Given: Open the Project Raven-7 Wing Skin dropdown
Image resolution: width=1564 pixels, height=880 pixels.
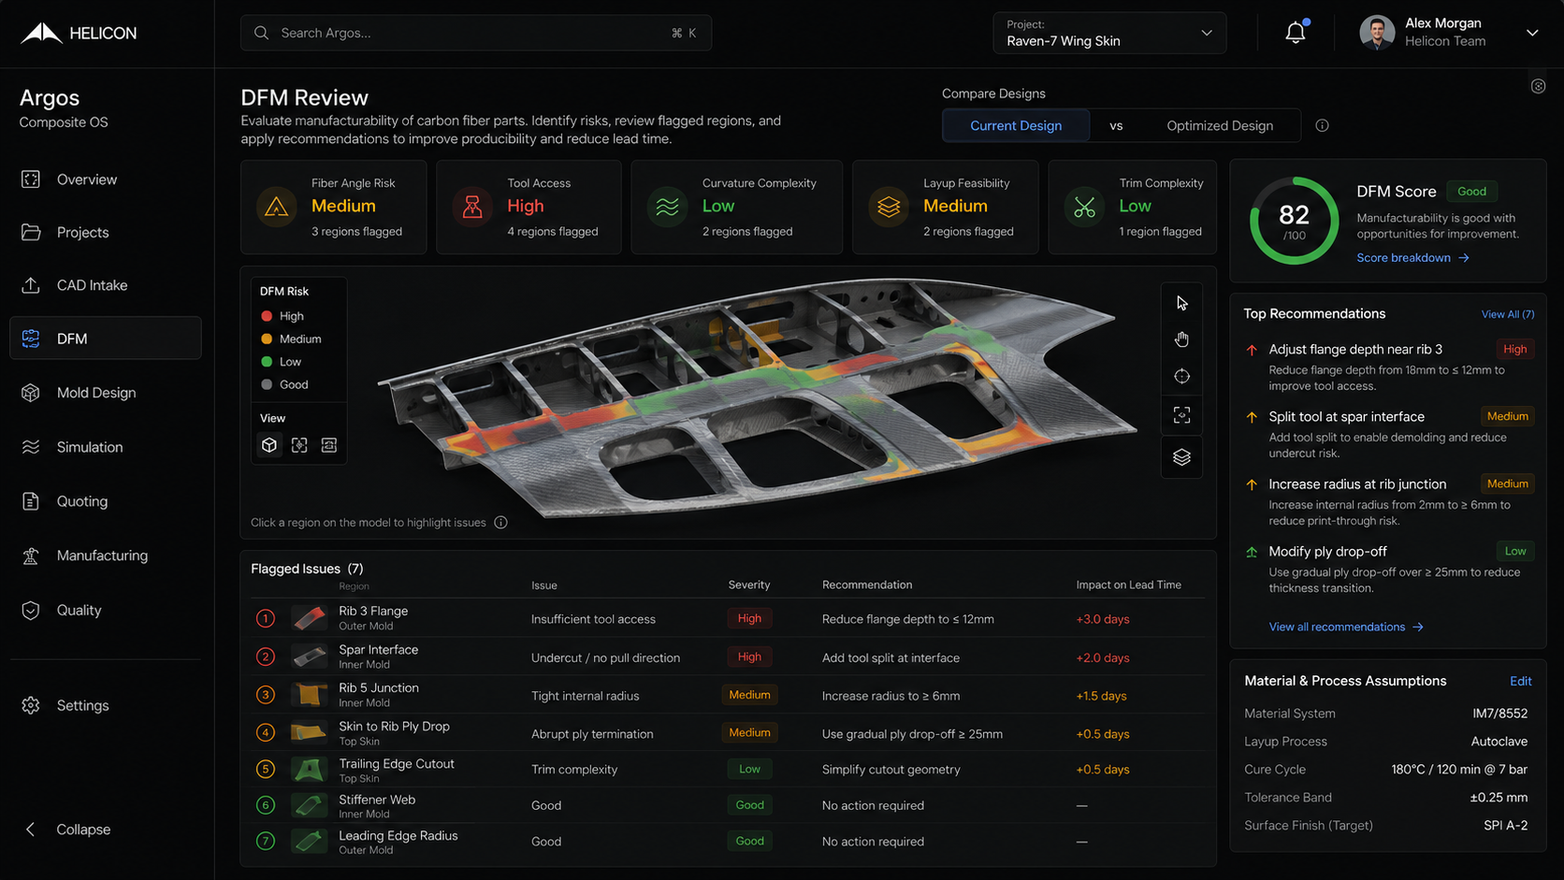Looking at the screenshot, I should (x=1109, y=33).
